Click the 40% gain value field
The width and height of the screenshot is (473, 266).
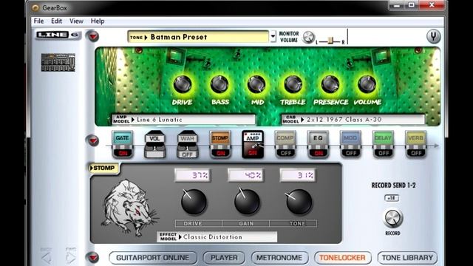click(246, 175)
